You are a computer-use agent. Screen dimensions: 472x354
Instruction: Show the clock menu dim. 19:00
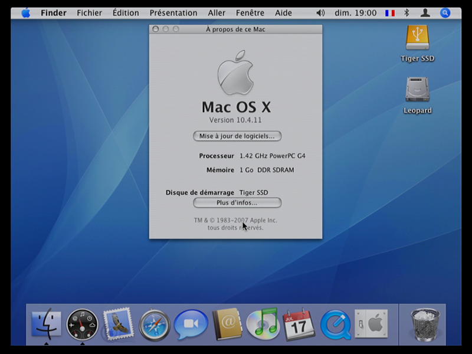pyautogui.click(x=356, y=13)
